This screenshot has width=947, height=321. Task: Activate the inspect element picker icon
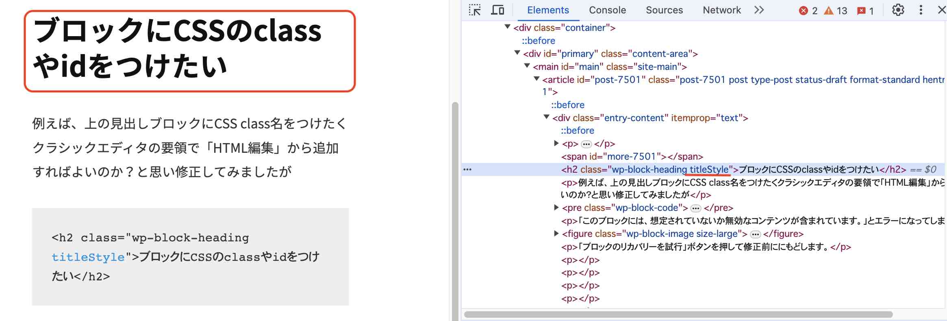click(x=474, y=10)
